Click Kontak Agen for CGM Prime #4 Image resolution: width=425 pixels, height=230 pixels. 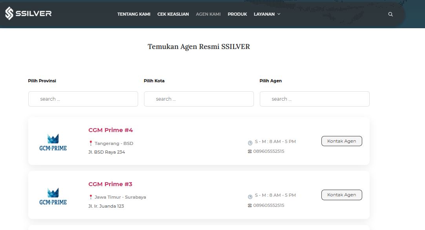[341, 141]
